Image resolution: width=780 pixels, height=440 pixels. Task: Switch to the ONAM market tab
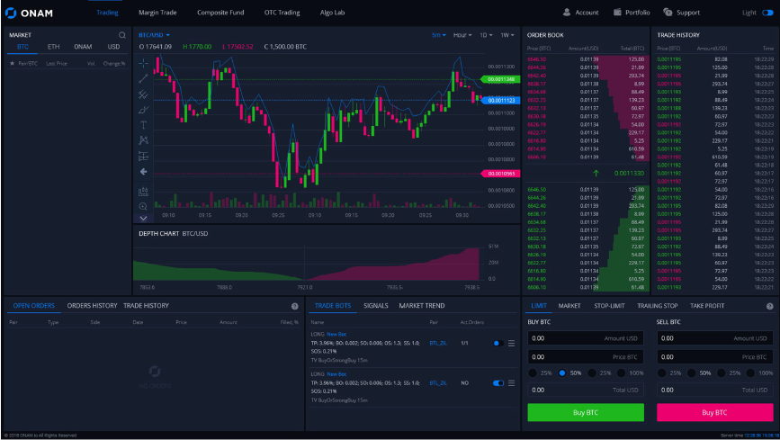tap(83, 47)
